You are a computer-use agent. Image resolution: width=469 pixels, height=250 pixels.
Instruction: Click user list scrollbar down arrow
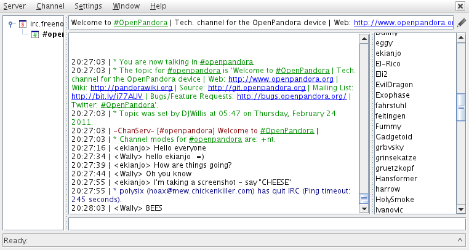(x=461, y=209)
